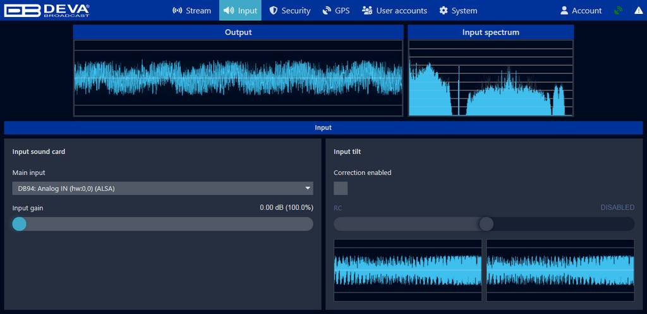Click the RC label

[337, 208]
